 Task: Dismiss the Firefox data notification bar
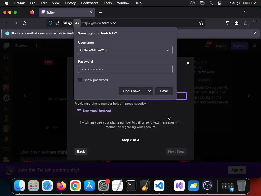point(255,33)
